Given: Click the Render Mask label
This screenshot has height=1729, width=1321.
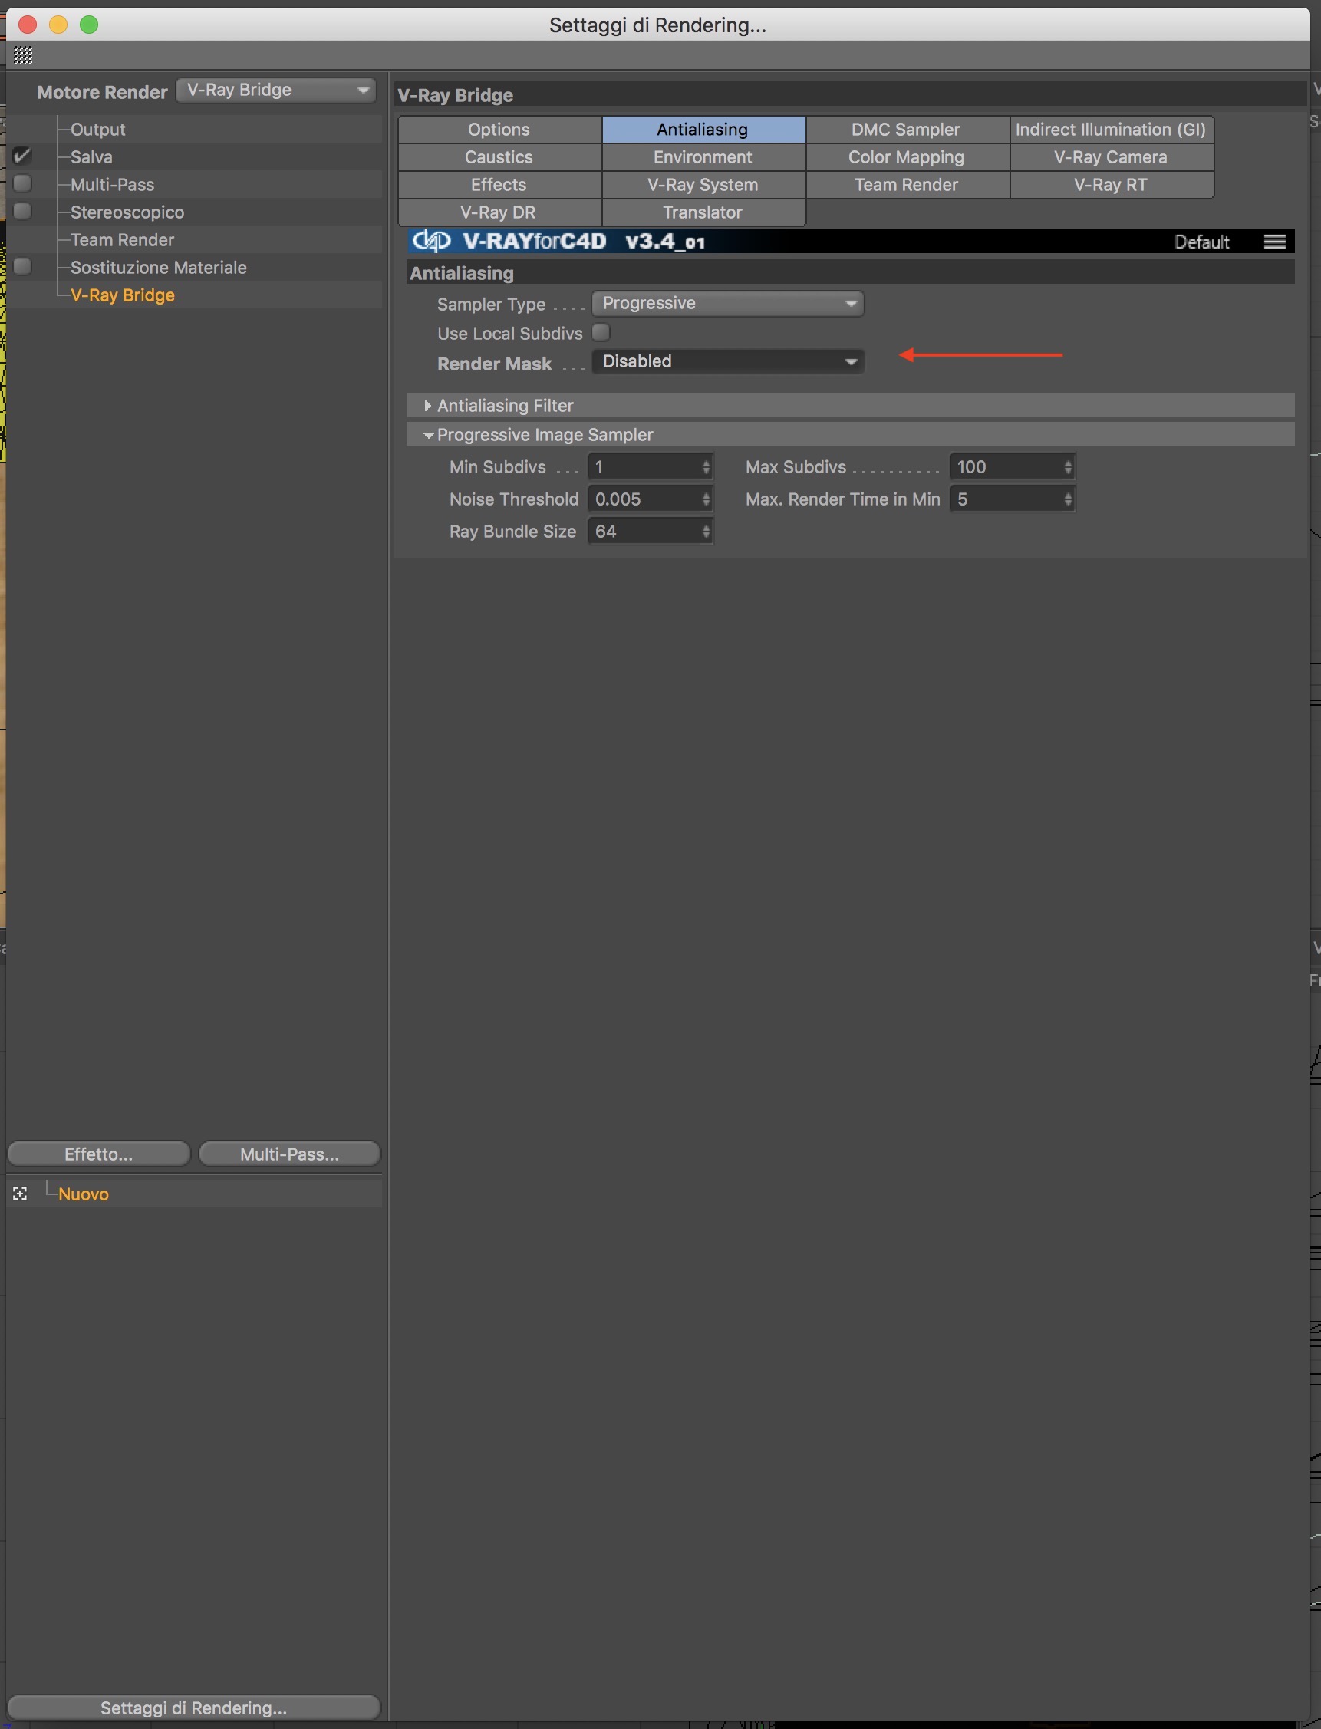Looking at the screenshot, I should 495,364.
